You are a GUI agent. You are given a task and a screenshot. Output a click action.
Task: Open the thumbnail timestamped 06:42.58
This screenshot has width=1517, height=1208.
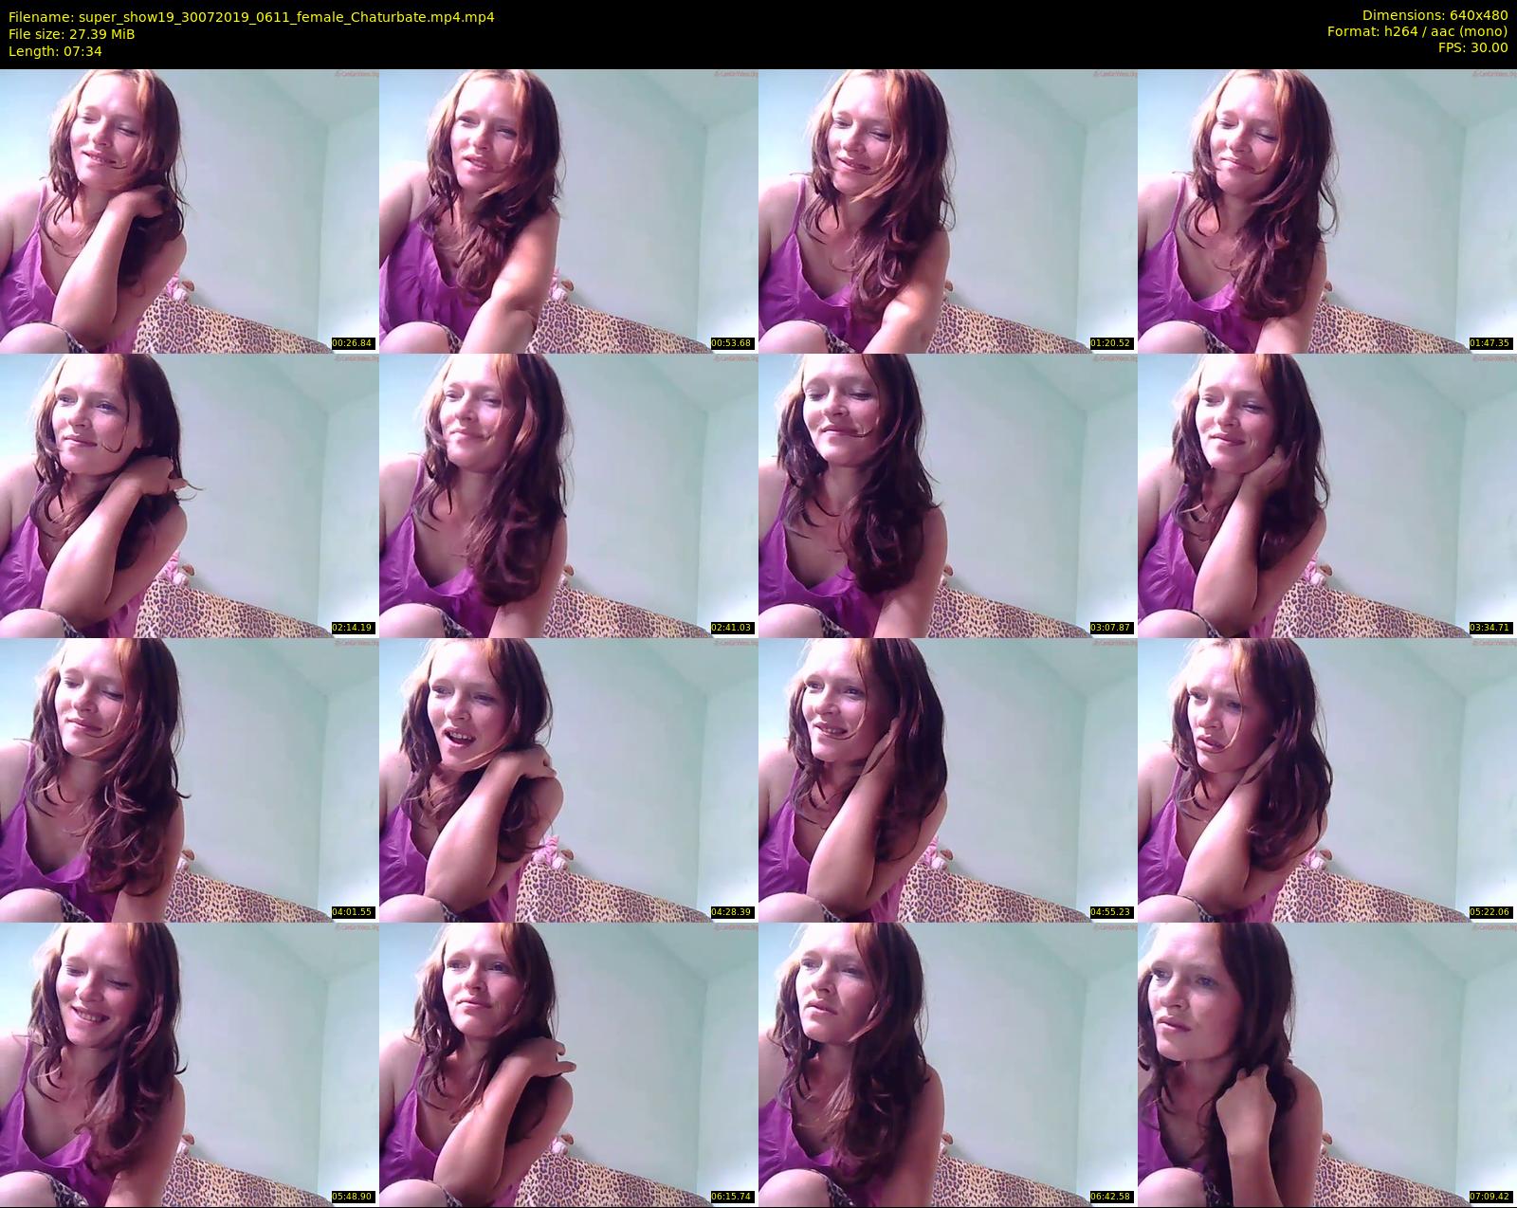948,1064
